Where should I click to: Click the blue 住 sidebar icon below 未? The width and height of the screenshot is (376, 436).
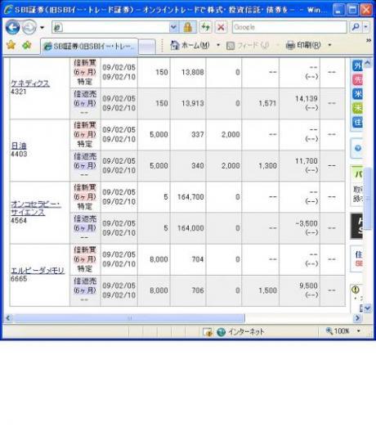click(x=357, y=122)
